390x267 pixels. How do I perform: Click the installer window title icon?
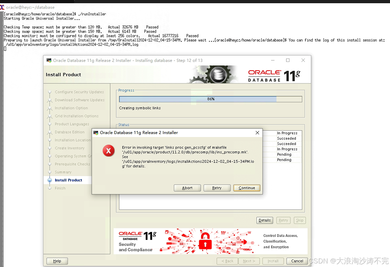[49, 60]
